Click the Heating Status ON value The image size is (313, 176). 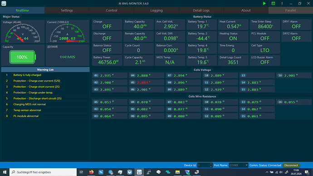click(x=233, y=38)
